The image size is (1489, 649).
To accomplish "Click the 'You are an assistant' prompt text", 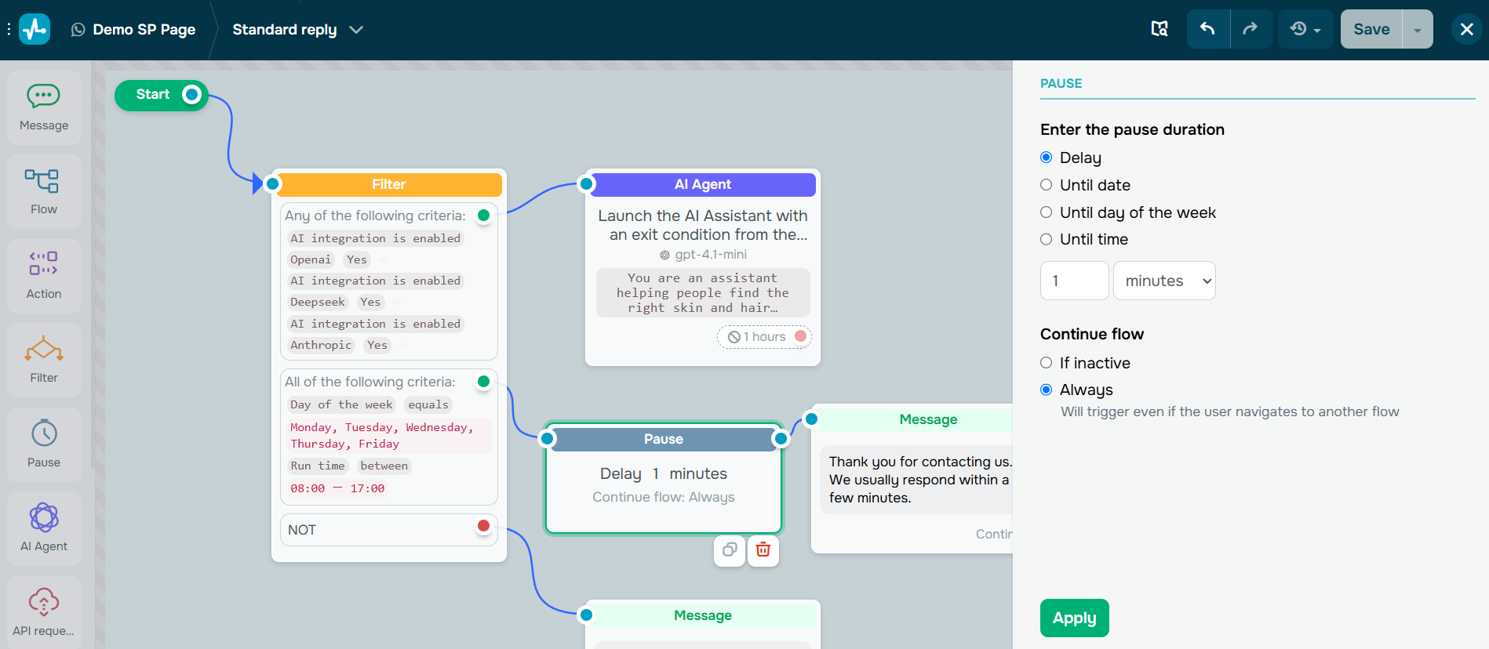I will pos(703,293).
